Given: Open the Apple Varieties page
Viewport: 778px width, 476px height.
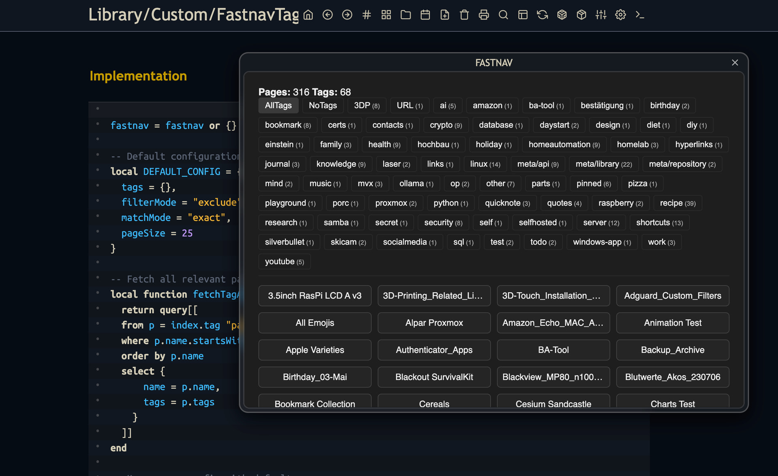Looking at the screenshot, I should click(x=315, y=350).
